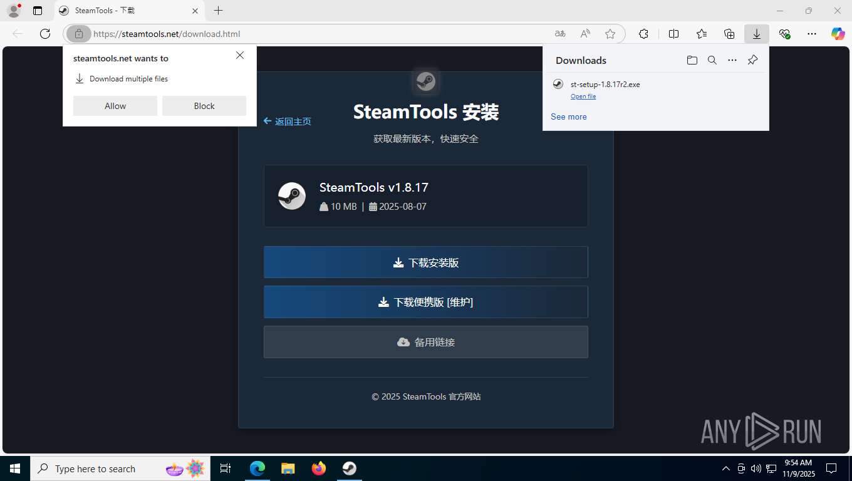852x481 pixels.
Task: Open Collections icon
Action: (x=729, y=34)
